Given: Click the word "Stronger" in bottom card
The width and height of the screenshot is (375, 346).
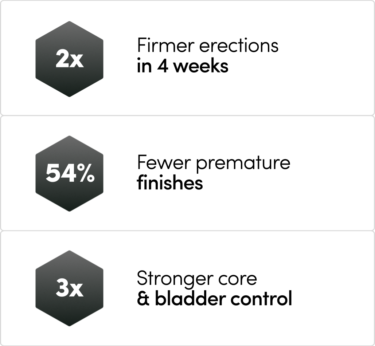Looking at the screenshot, I should coord(175,279).
